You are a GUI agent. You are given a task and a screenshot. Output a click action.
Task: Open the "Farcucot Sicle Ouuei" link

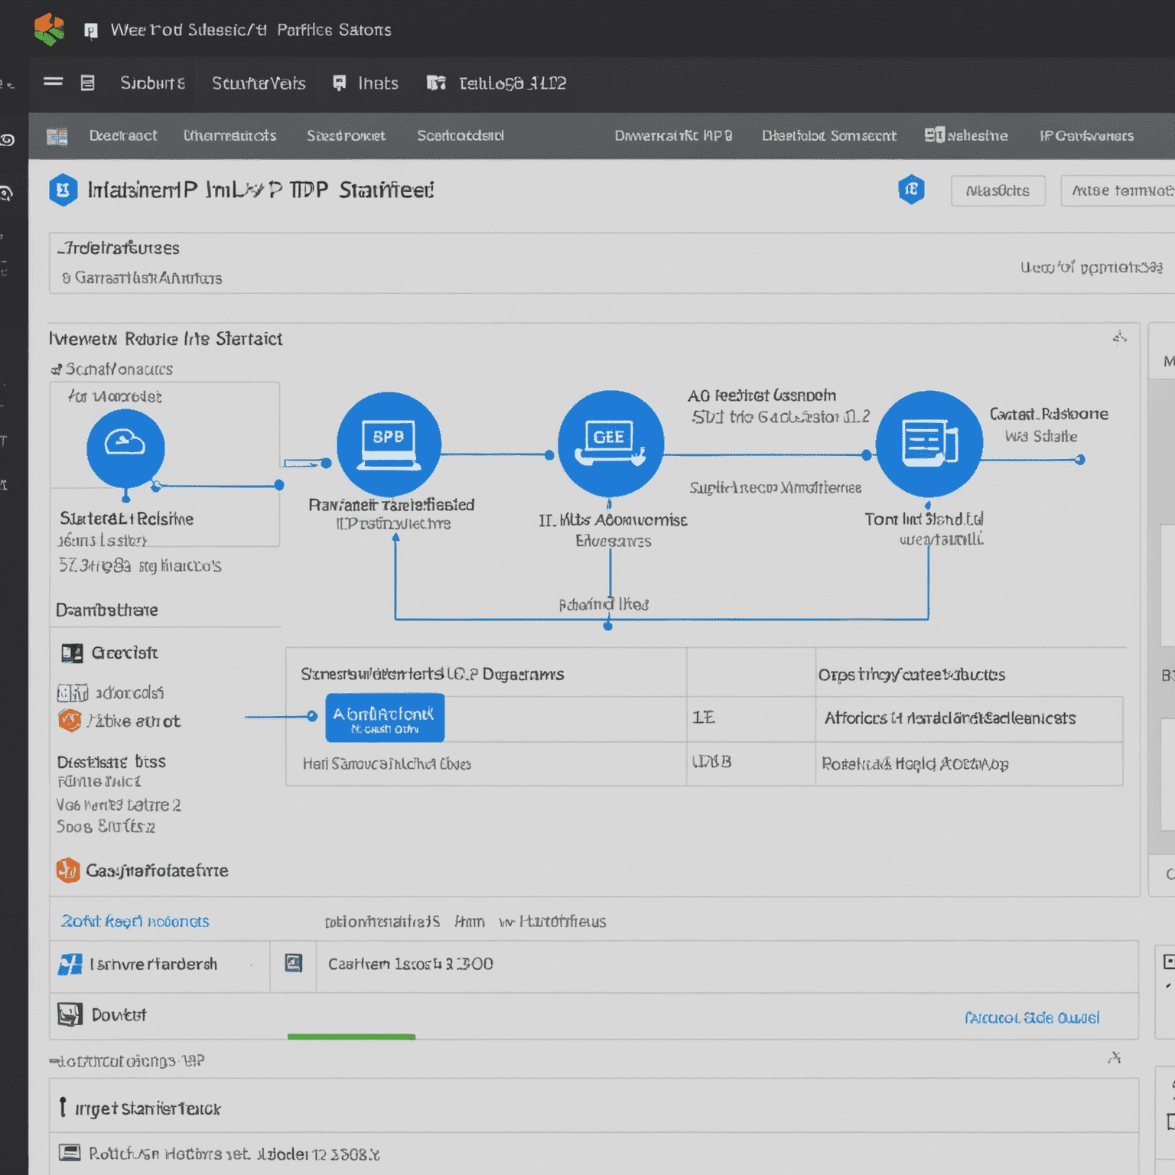click(x=1032, y=1017)
